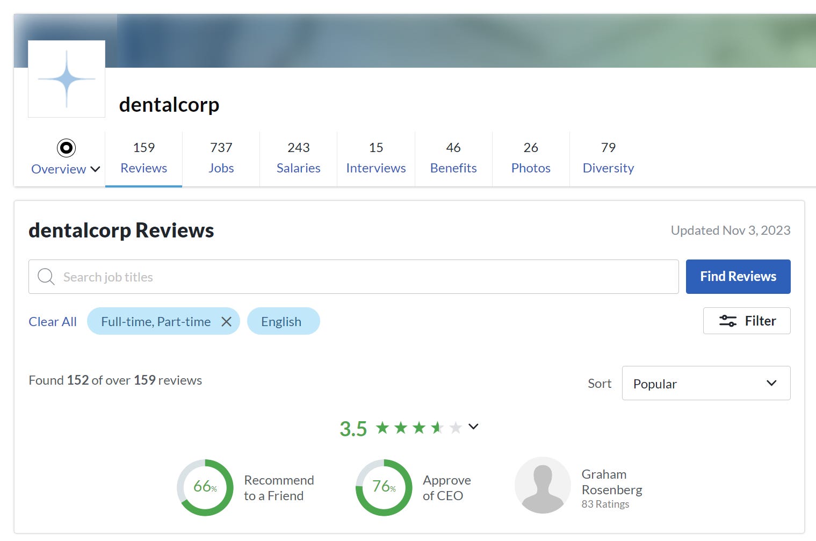This screenshot has height=541, width=816.
Task: Open the Overview target icon
Action: 66,148
